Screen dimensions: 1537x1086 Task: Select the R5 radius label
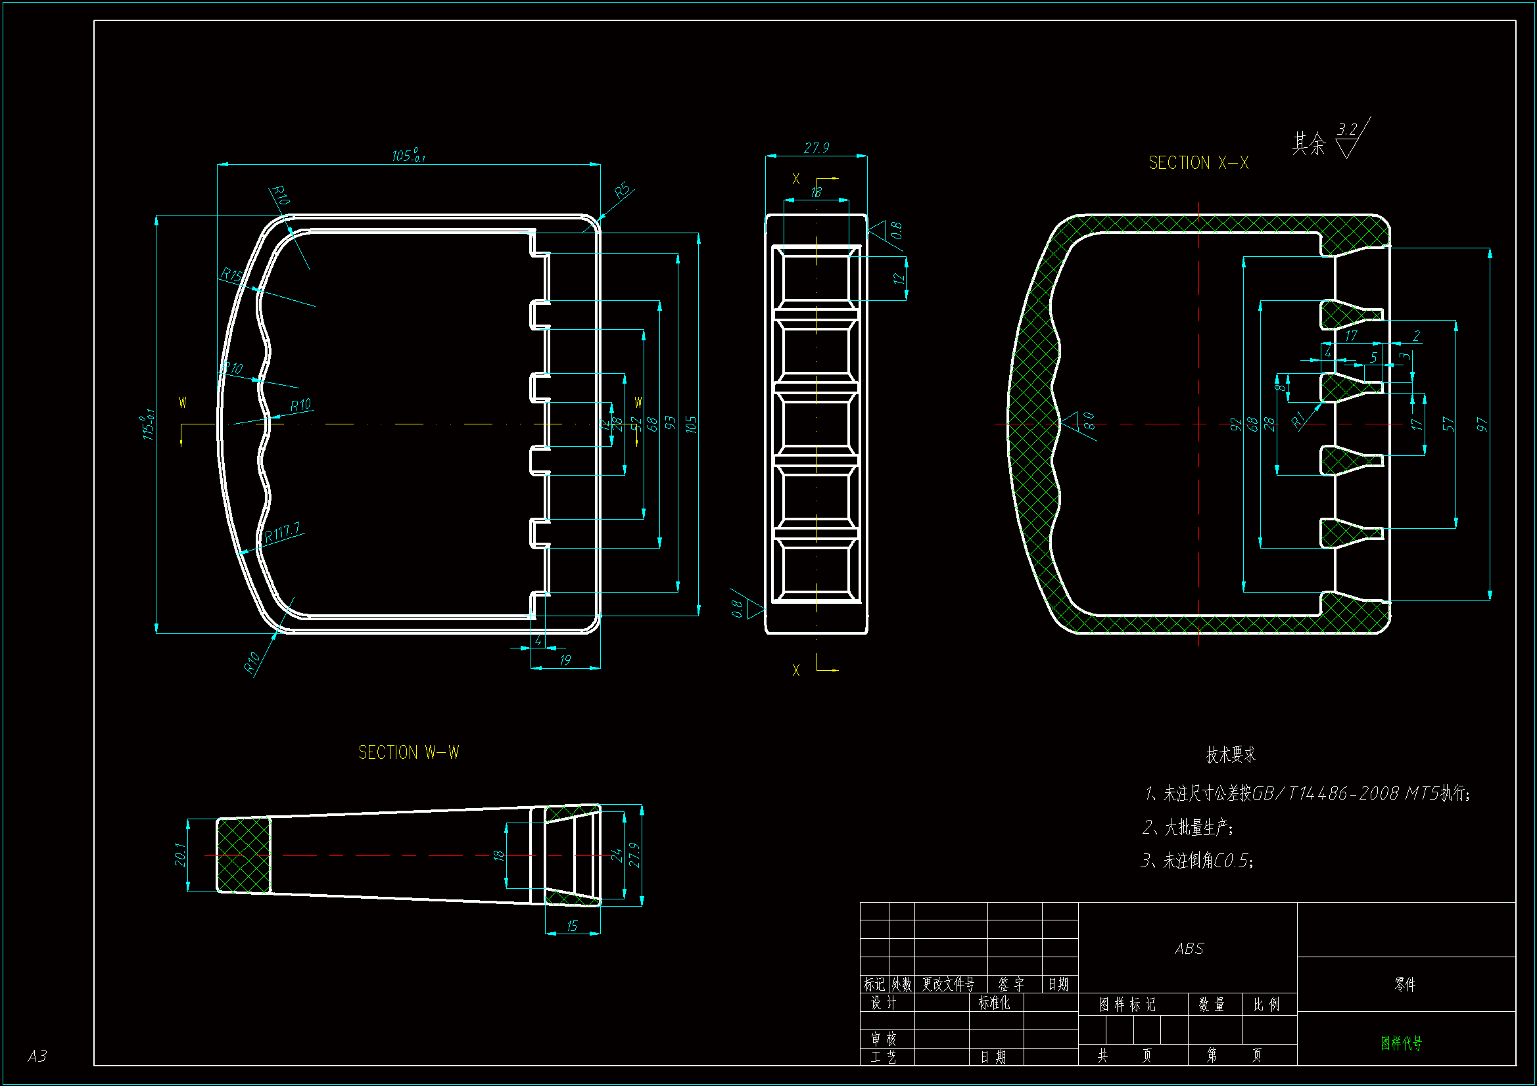click(623, 191)
